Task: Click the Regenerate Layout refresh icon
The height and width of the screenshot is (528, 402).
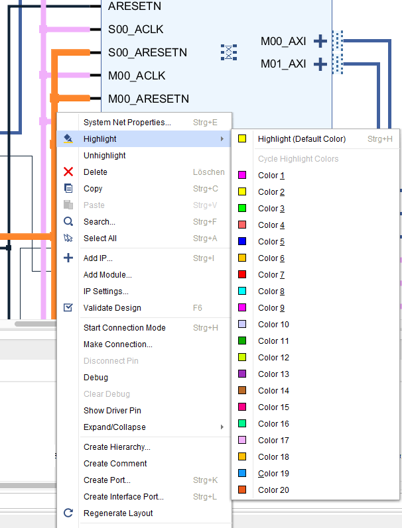Action: pos(68,513)
